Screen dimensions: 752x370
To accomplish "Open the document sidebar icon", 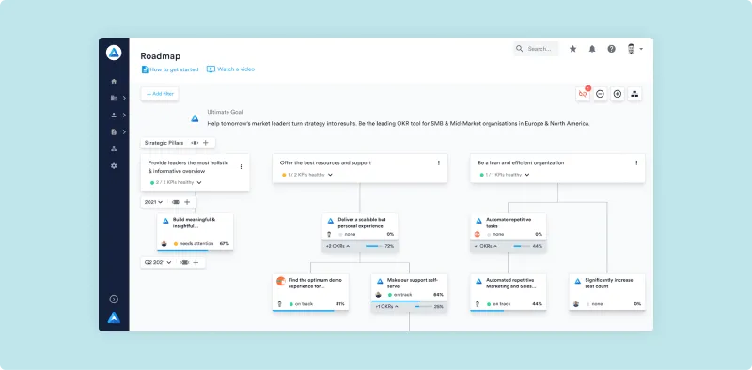I will coord(114,131).
